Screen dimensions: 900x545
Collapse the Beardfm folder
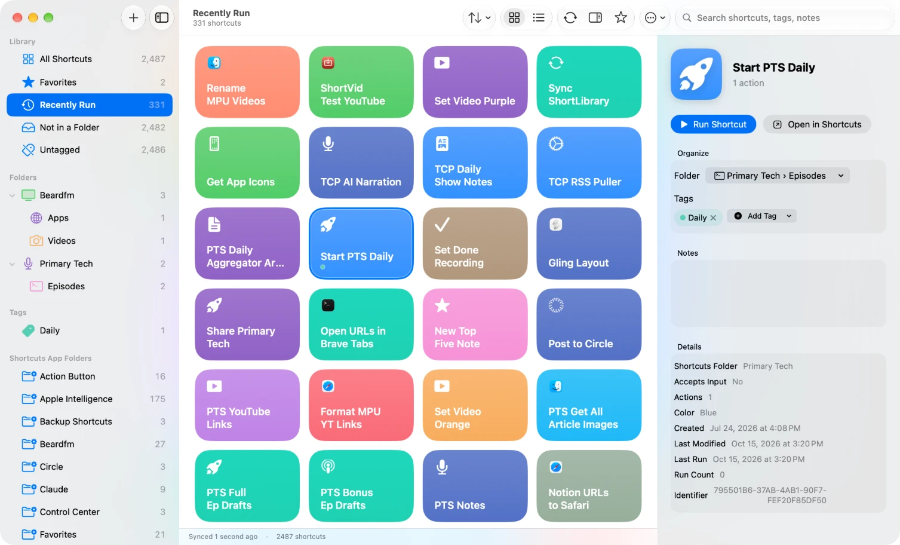point(12,195)
